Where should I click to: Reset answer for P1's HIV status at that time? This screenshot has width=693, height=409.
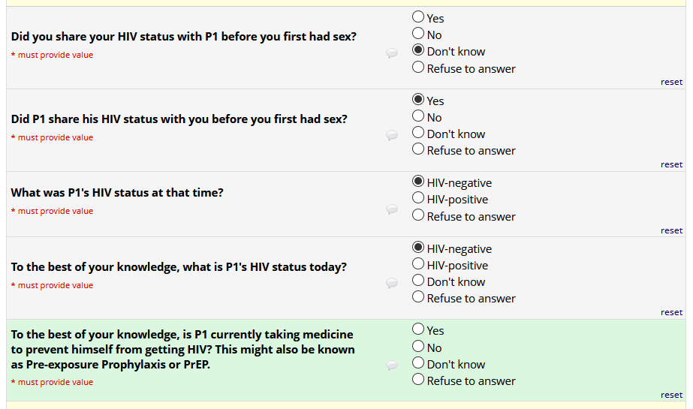pos(671,230)
